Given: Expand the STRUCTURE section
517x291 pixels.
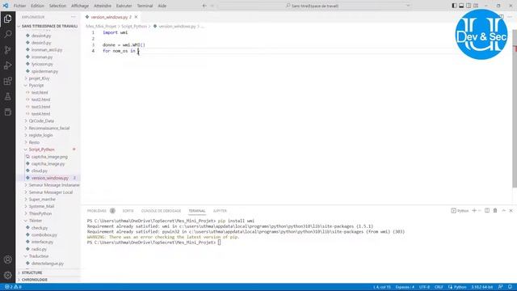Looking at the screenshot, I should 32,273.
